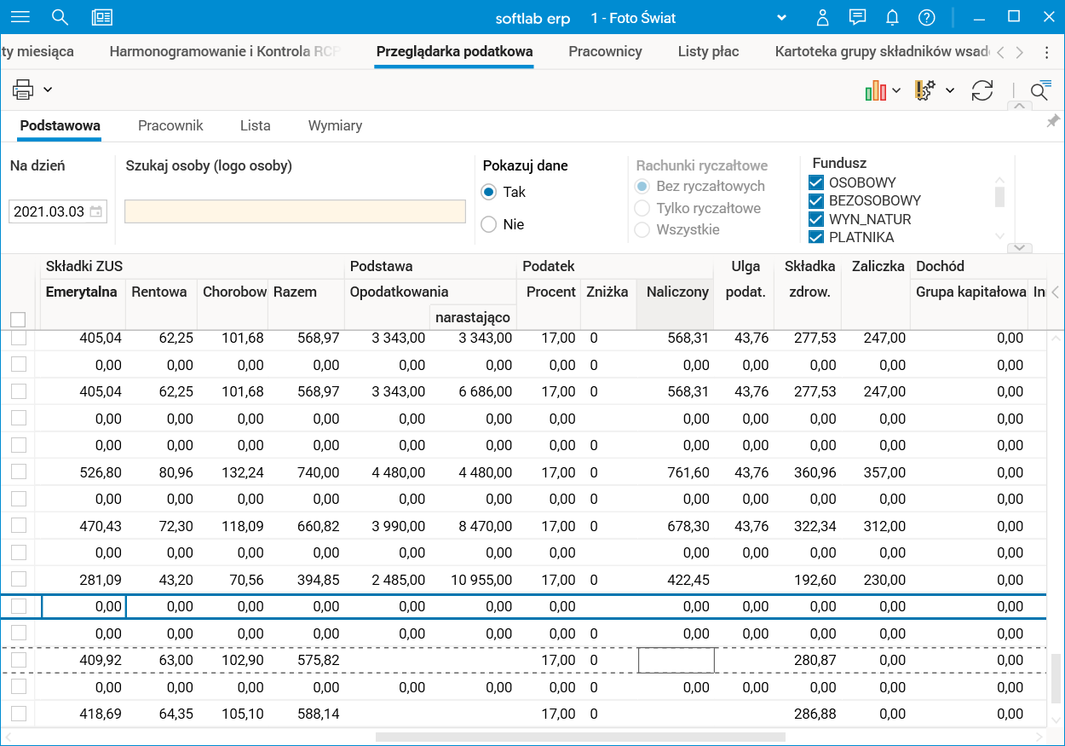Open the calendar picker for Na dzień

(x=96, y=211)
